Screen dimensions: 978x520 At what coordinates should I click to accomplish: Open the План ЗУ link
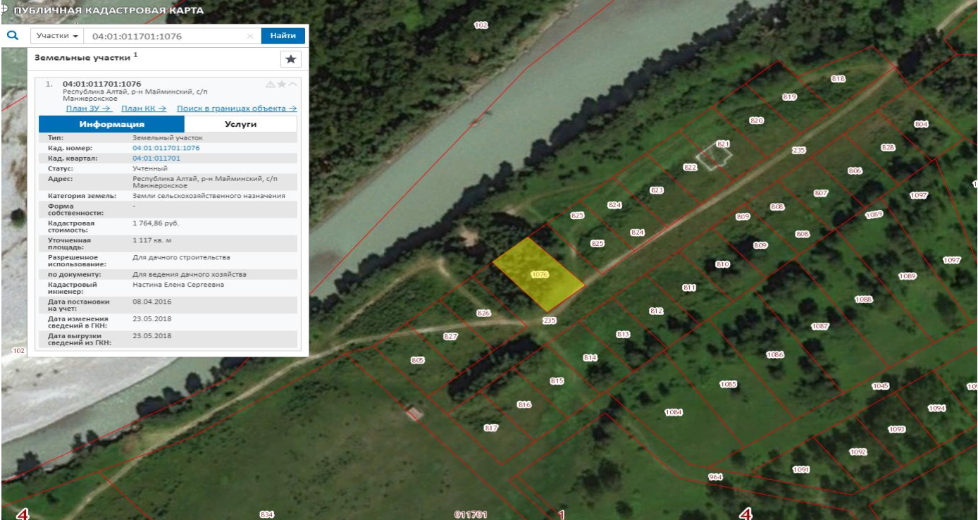coord(89,109)
